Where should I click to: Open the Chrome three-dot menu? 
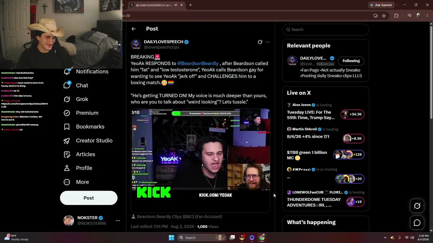(x=427, y=16)
